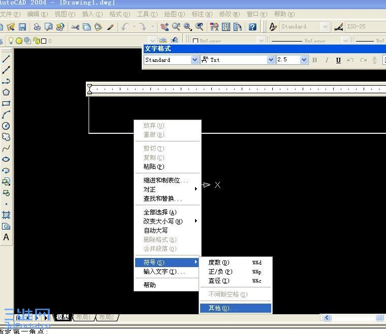Click the ruler indent marker

coord(89,89)
